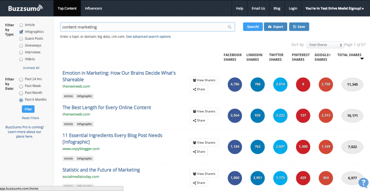Screen dimensions: 370x191
Task: Check the Guest Posts filter
Action: click(x=21, y=39)
